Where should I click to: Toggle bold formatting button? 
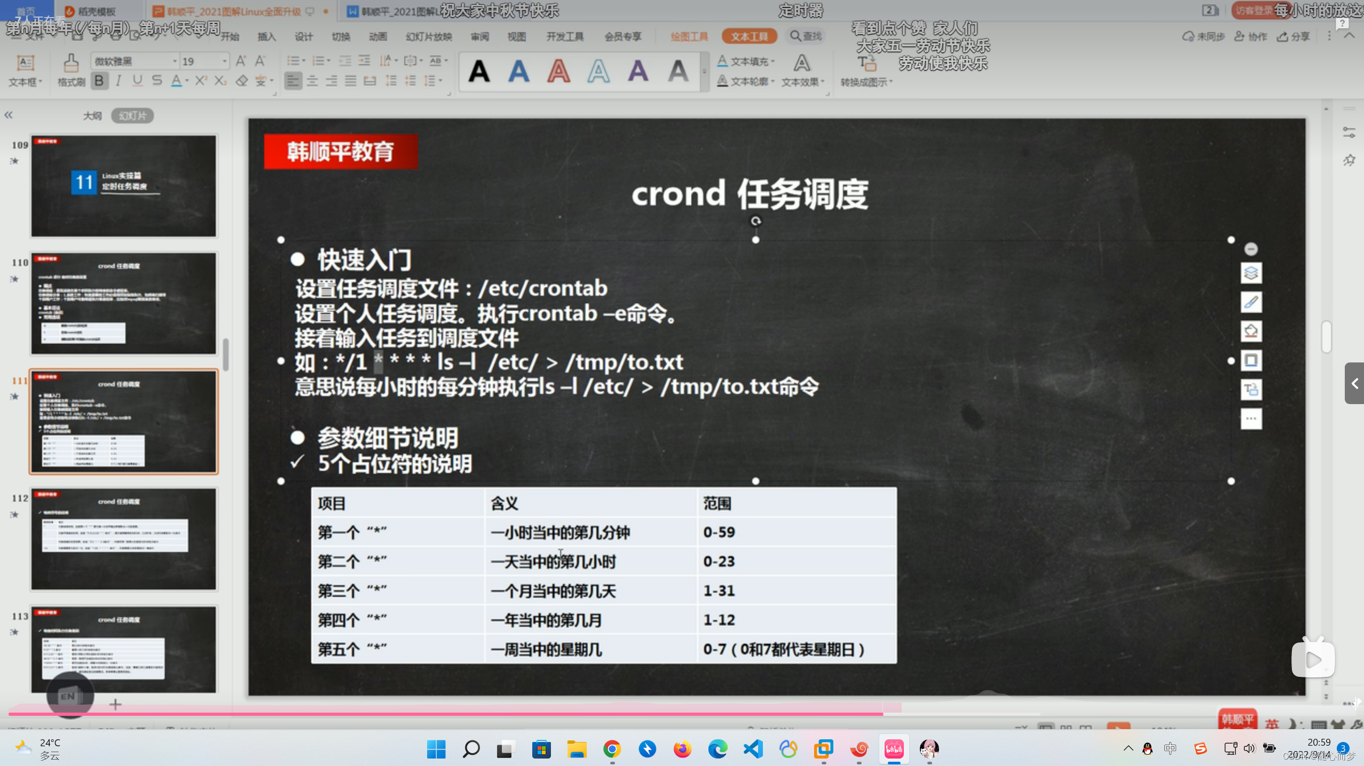click(x=99, y=81)
